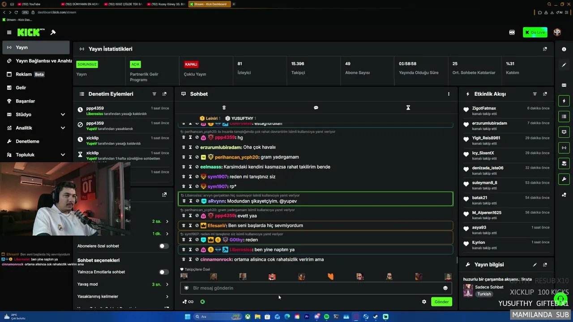Pop out the Yayın bilgisi panel

click(545, 265)
